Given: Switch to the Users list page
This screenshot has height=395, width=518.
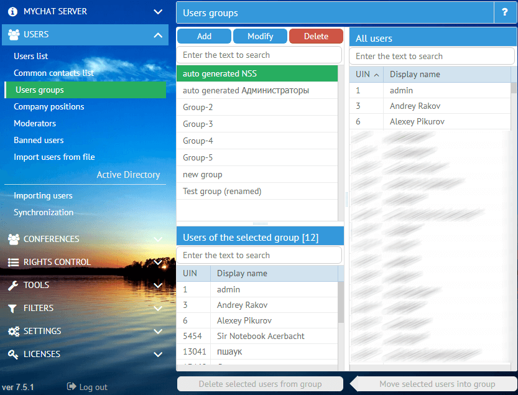Looking at the screenshot, I should click(x=31, y=56).
